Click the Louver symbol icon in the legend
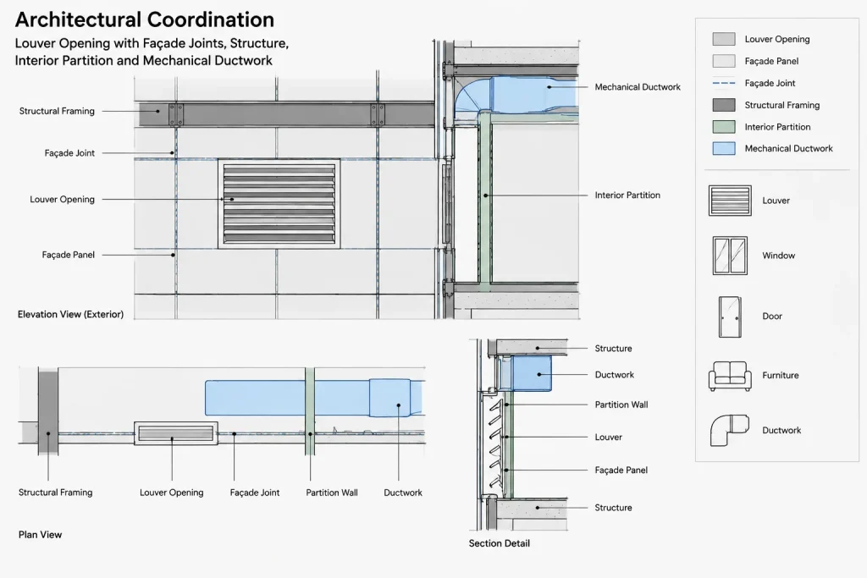The width and height of the screenshot is (867, 578). [730, 201]
